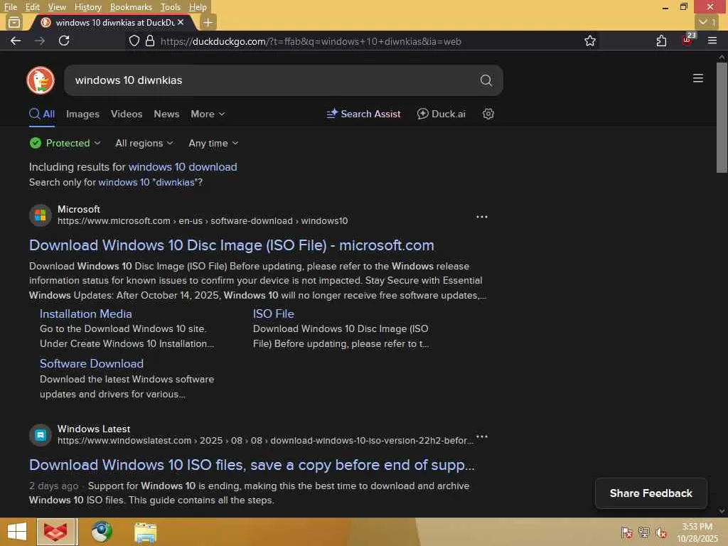Open the list all tabs dropdown
Image resolution: width=728 pixels, height=546 pixels.
coord(707,22)
